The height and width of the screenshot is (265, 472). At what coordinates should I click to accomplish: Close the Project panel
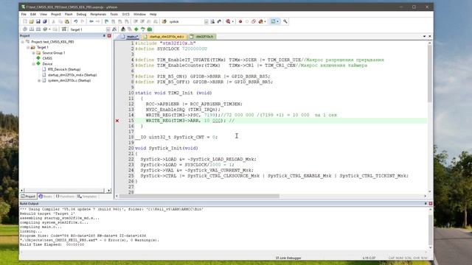pos(109,36)
